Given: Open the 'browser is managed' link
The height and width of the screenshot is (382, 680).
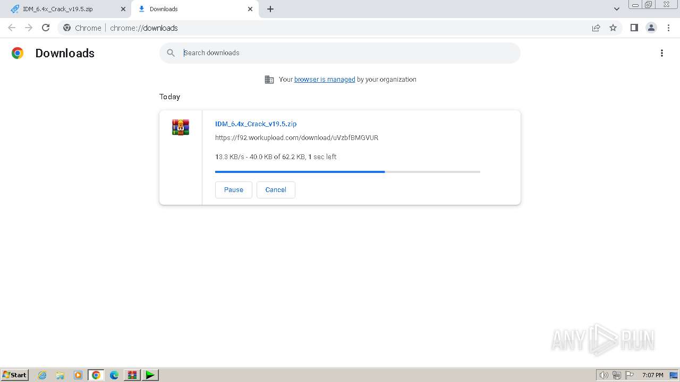Looking at the screenshot, I should 325,80.
